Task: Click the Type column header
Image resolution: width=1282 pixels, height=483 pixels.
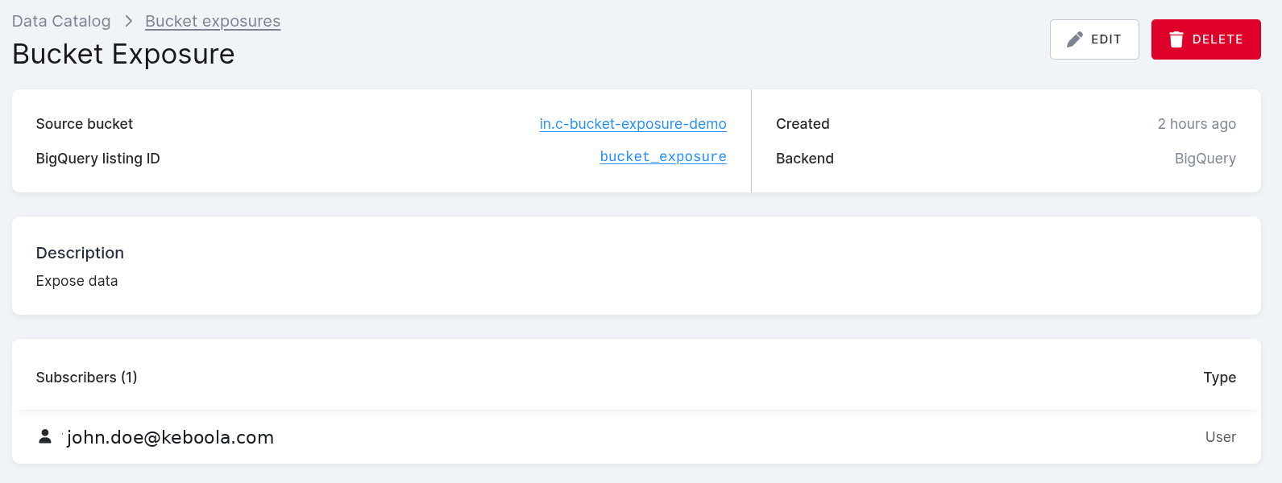Action: click(x=1219, y=378)
